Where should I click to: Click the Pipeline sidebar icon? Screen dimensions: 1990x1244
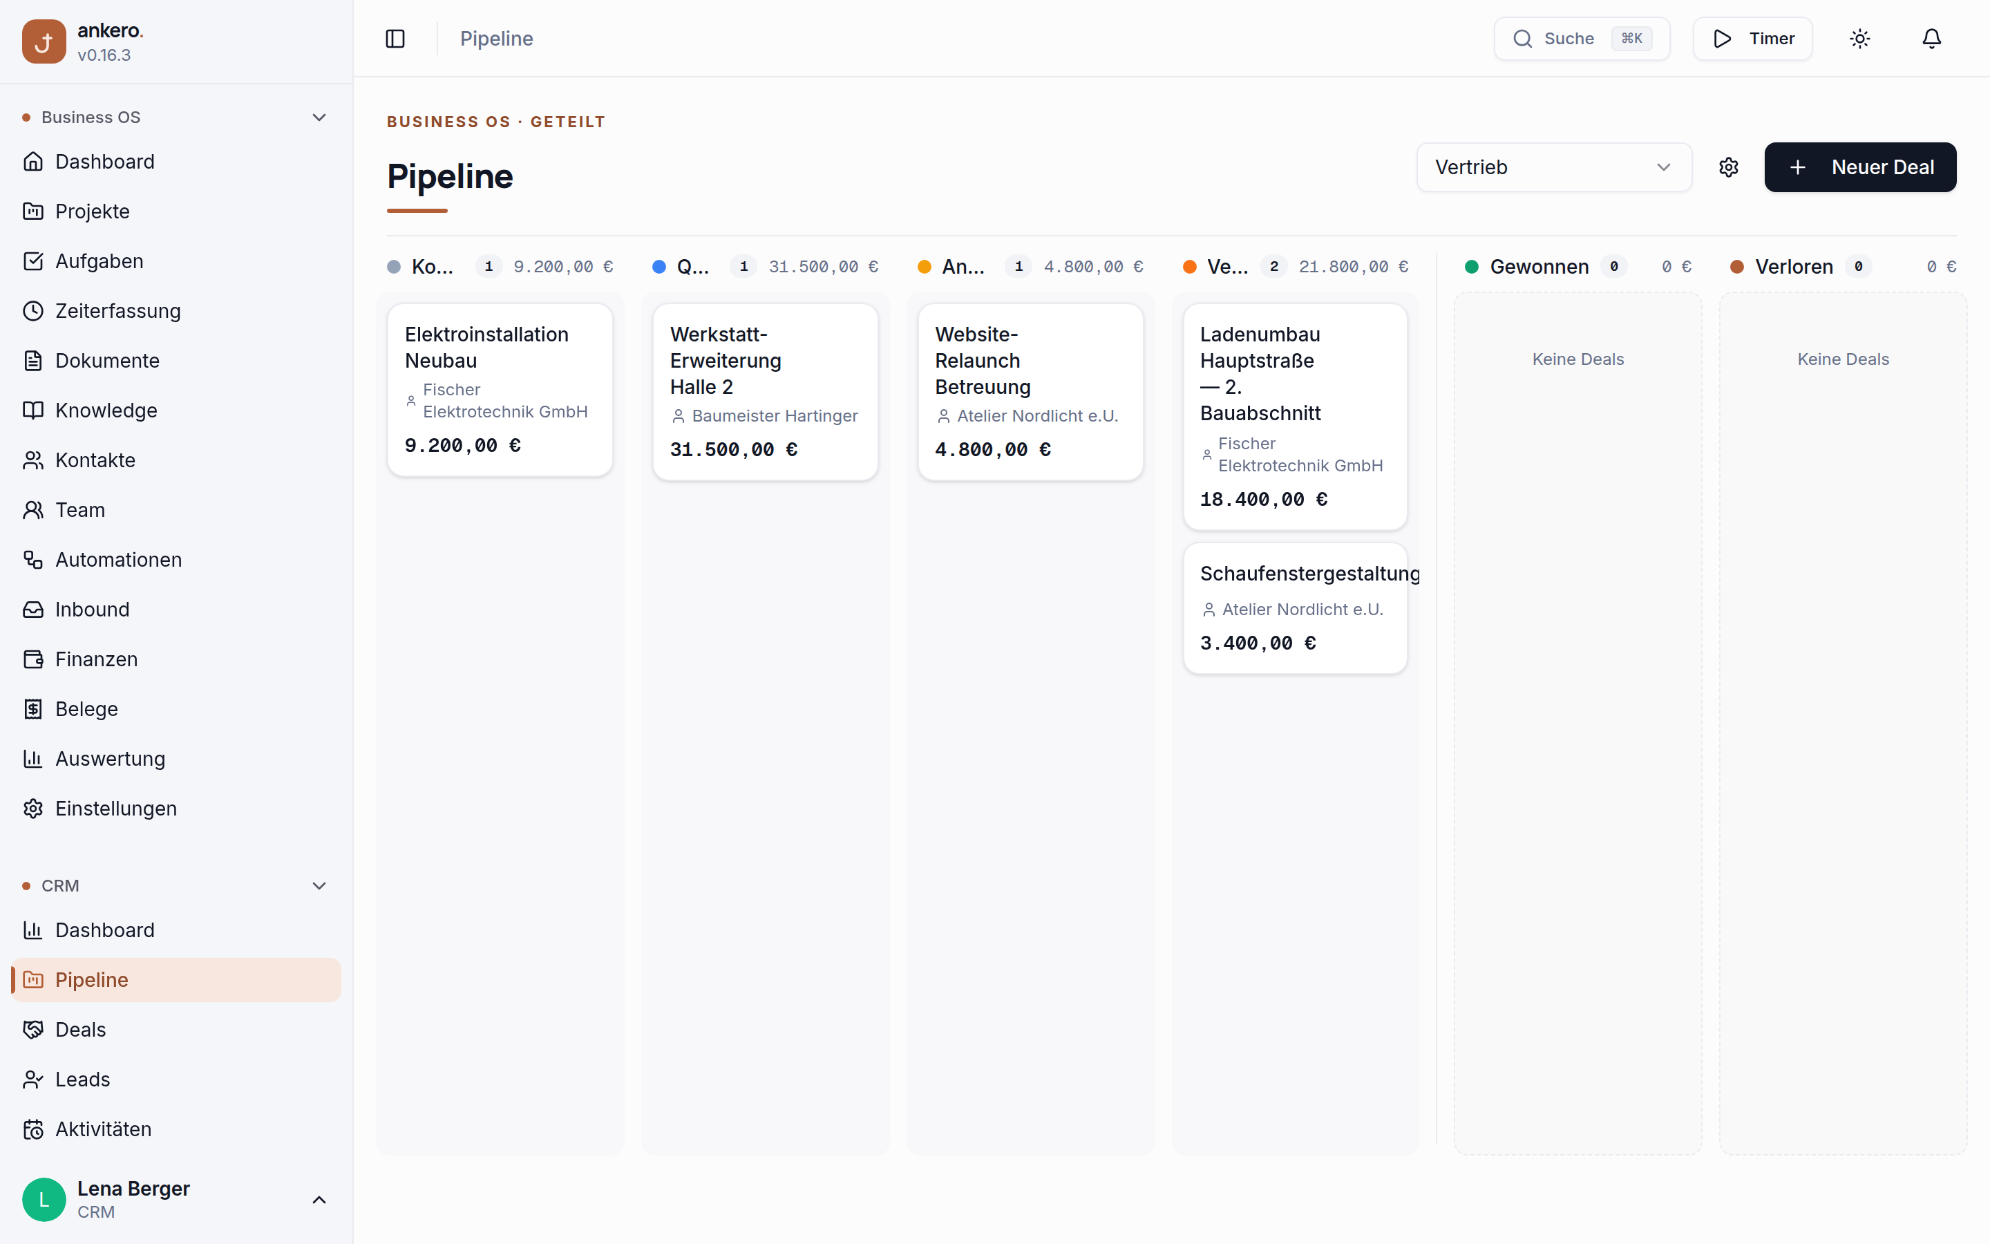pos(33,980)
